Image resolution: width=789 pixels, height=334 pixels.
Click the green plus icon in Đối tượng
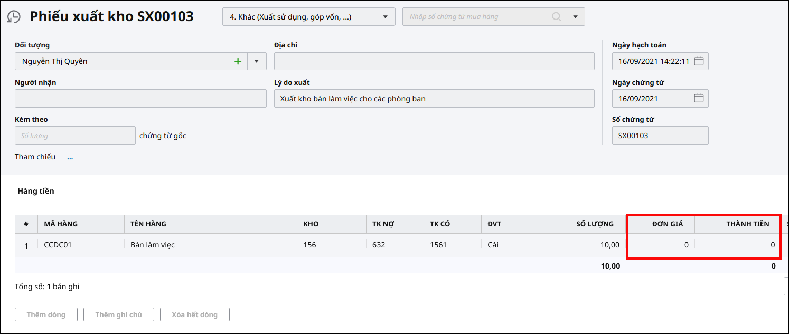coord(238,61)
